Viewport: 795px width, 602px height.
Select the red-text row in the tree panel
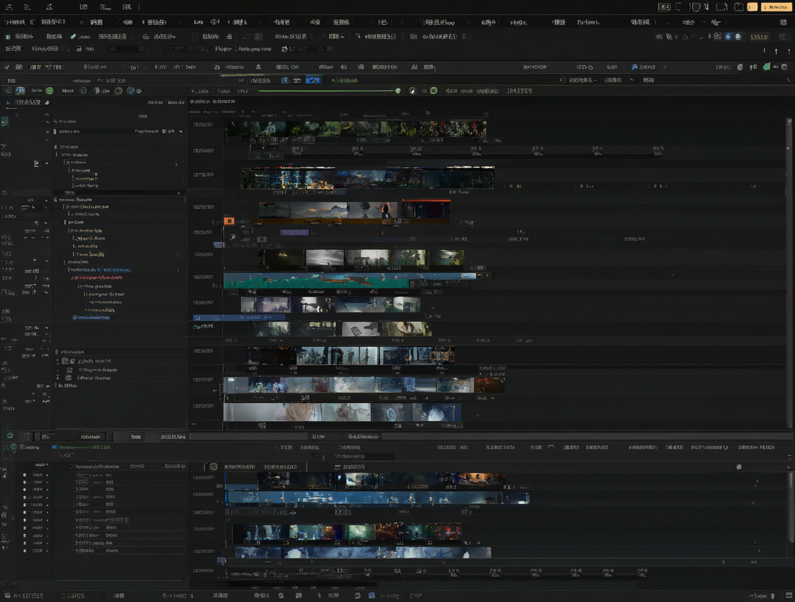(96, 278)
